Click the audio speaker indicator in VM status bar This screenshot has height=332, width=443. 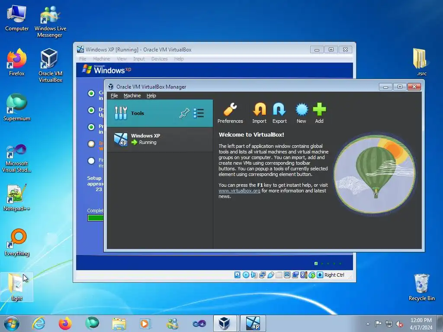click(254, 275)
